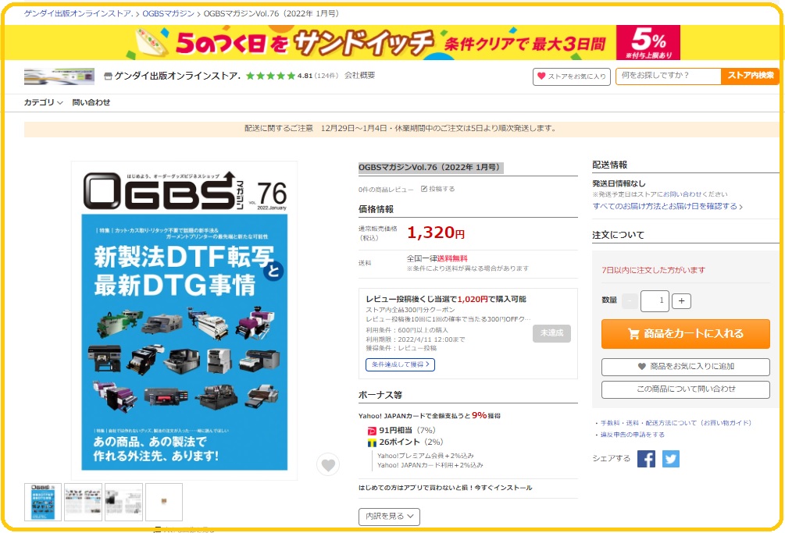This screenshot has height=533, width=785.
Task: Add item with 商品をカートに入れる button
Action: point(685,333)
